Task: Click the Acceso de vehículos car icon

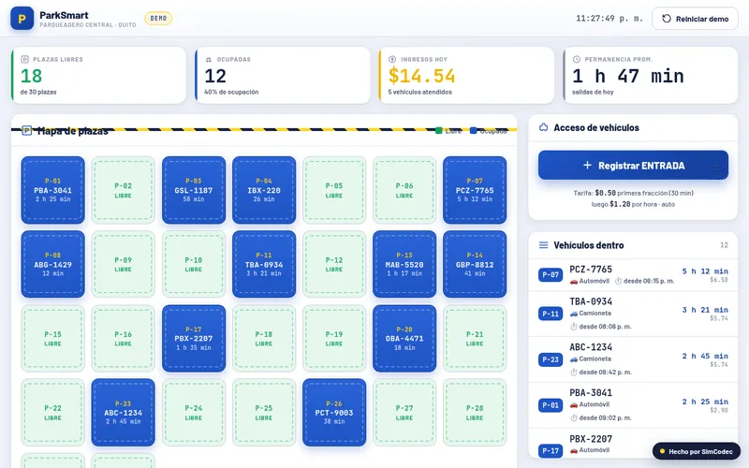Action: click(543, 127)
